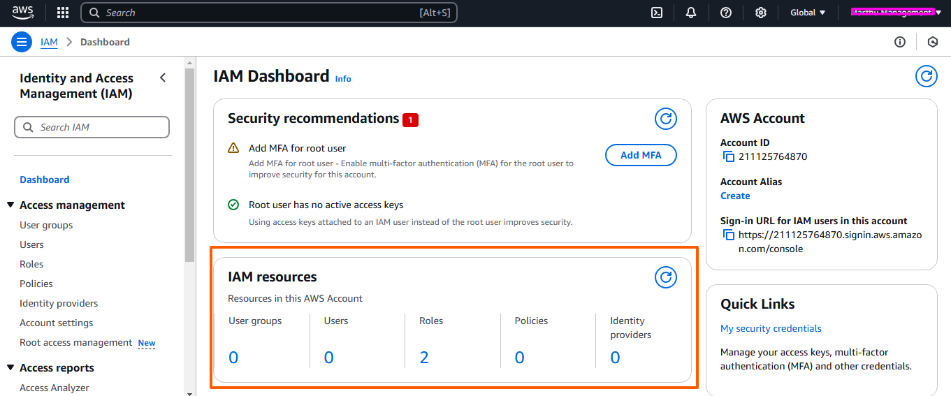
Task: Click the top search bar
Action: pos(269,13)
